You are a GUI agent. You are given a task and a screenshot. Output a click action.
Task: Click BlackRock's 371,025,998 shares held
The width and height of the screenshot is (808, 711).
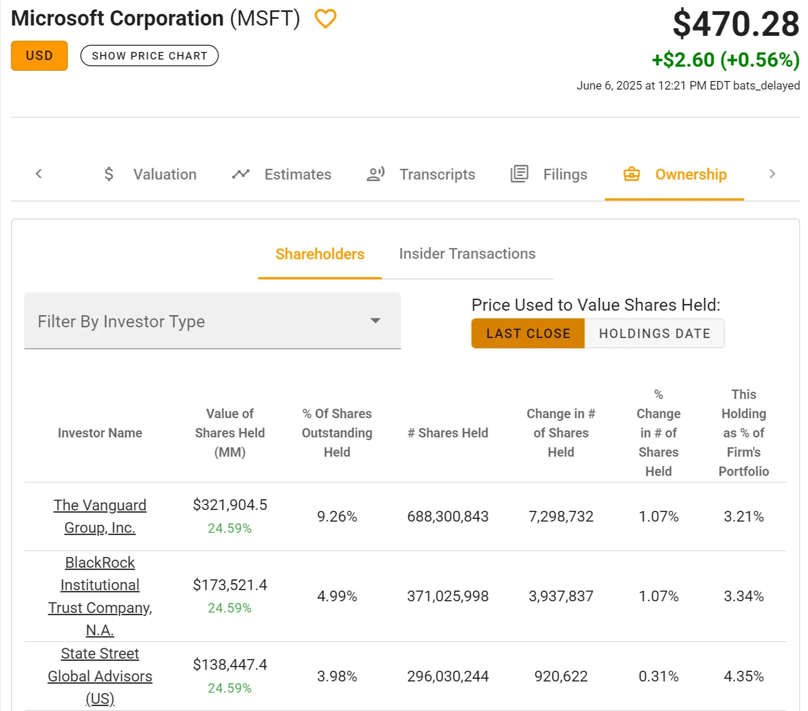click(448, 596)
